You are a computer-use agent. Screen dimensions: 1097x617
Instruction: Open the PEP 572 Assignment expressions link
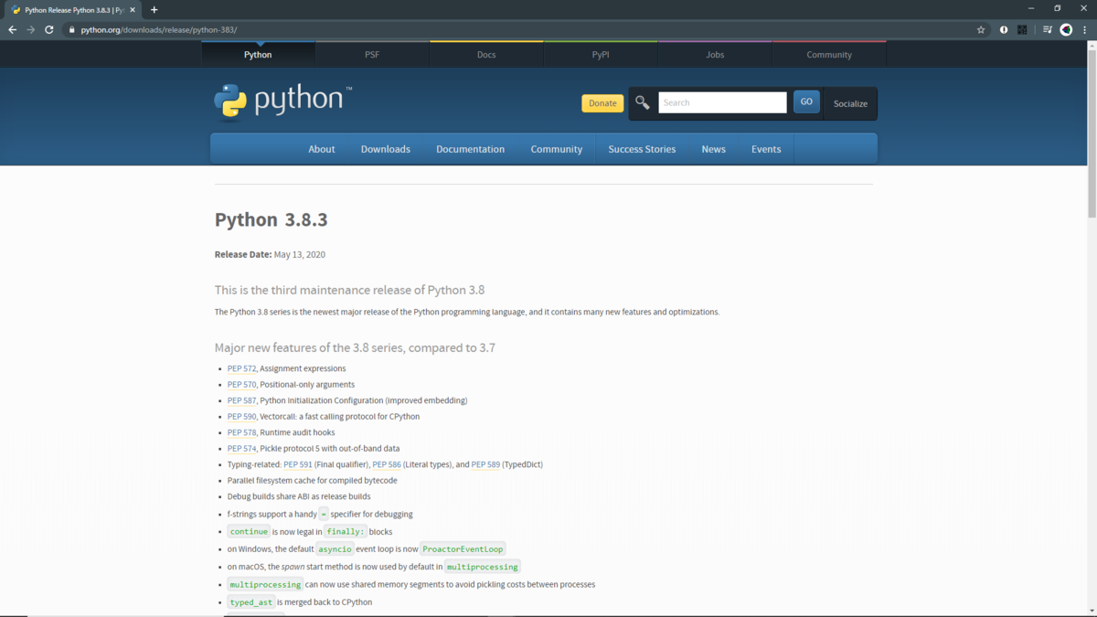pos(240,368)
